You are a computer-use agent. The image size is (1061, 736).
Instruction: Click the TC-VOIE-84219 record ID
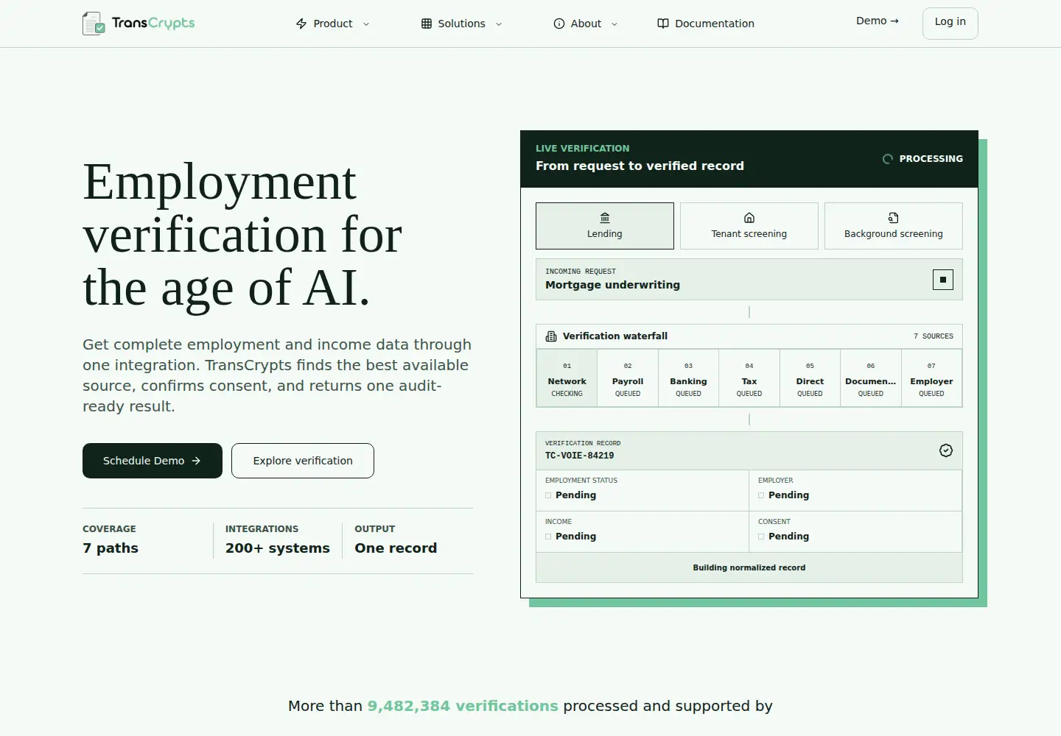(x=580, y=456)
